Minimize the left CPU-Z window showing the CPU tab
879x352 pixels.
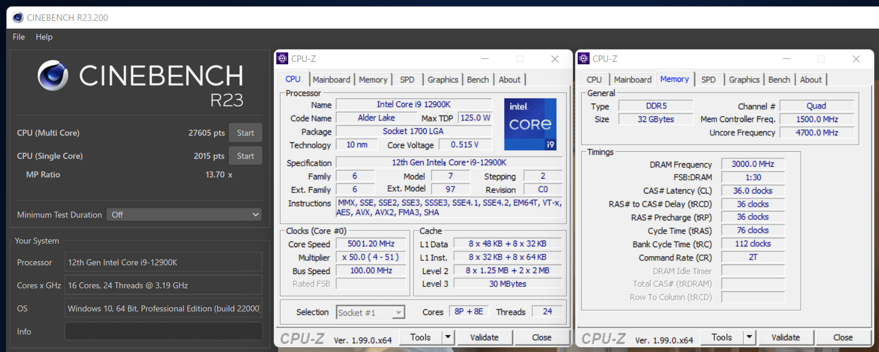pyautogui.click(x=485, y=59)
